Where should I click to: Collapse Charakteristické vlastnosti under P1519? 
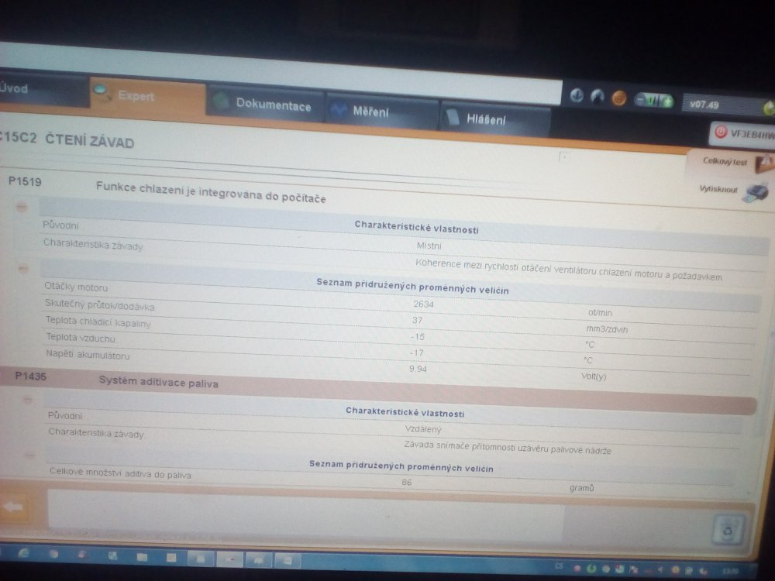pyautogui.click(x=21, y=207)
